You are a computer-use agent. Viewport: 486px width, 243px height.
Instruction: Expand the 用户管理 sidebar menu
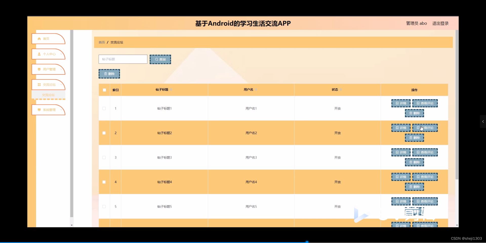[x=62, y=69]
